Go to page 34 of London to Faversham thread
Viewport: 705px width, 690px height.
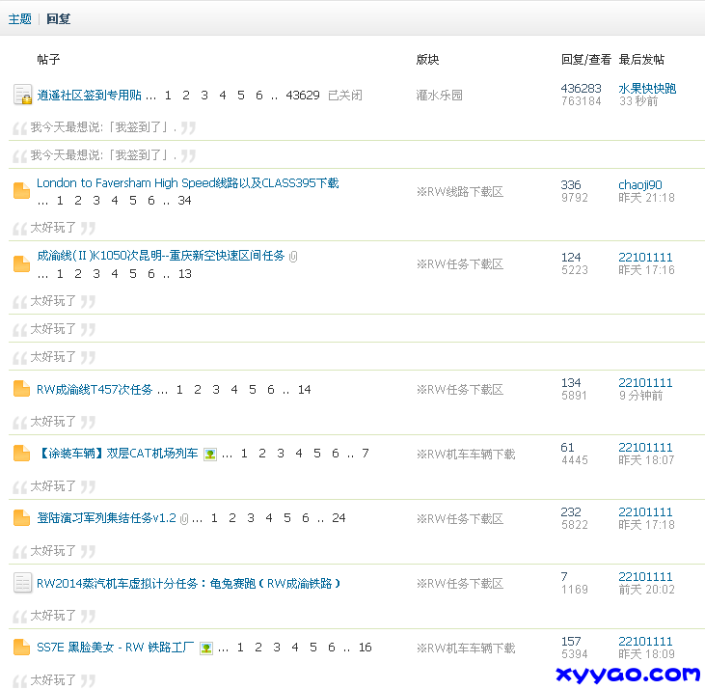coord(184,201)
